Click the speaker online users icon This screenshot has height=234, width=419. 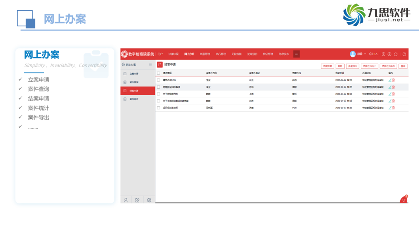pyautogui.click(x=371, y=54)
